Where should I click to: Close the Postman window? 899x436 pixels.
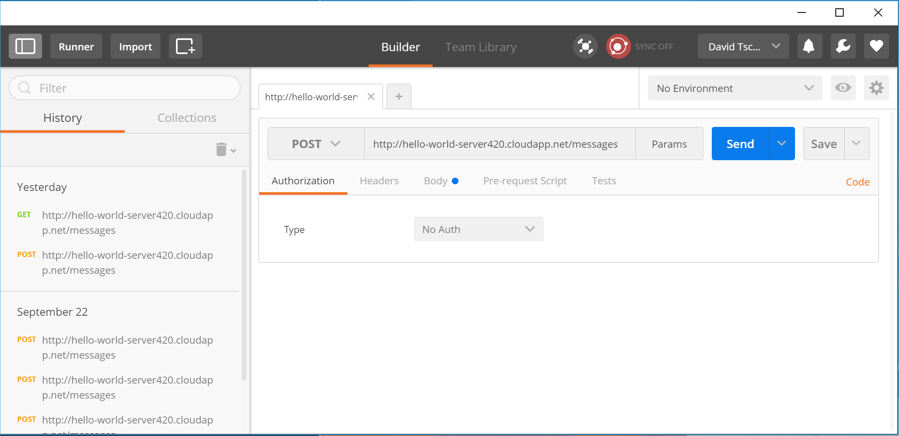pos(878,12)
